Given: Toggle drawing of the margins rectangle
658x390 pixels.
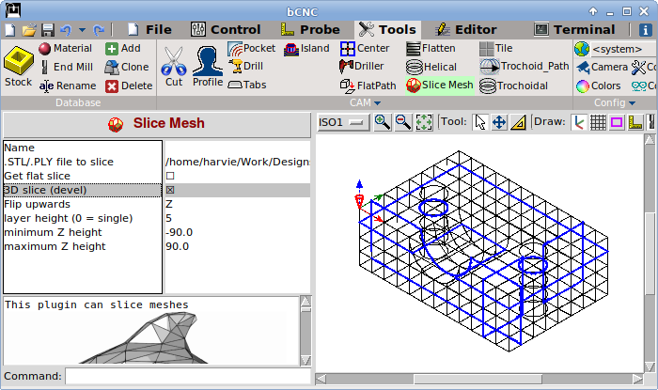Looking at the screenshot, I should tap(617, 122).
